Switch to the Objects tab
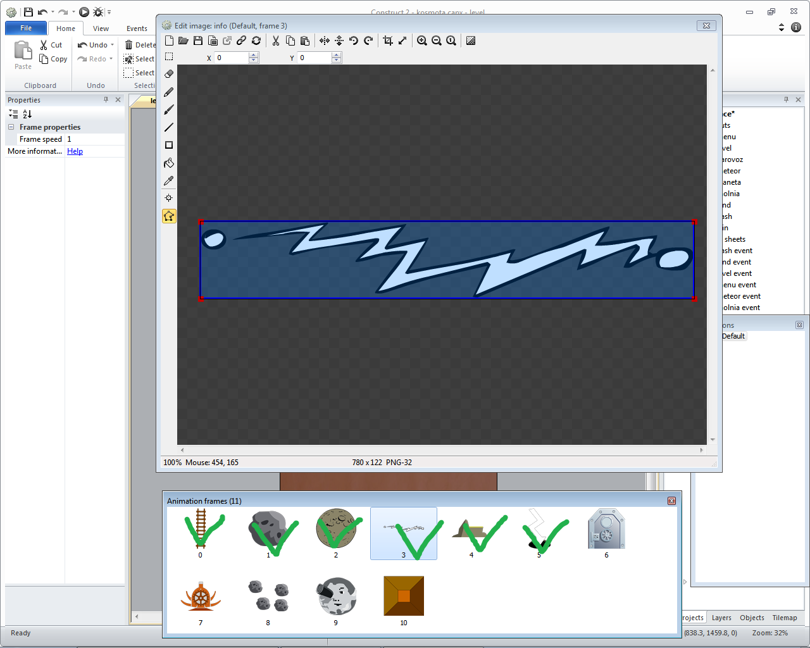 (x=752, y=618)
